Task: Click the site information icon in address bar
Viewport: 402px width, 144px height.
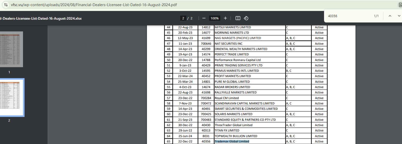Action: point(6,5)
